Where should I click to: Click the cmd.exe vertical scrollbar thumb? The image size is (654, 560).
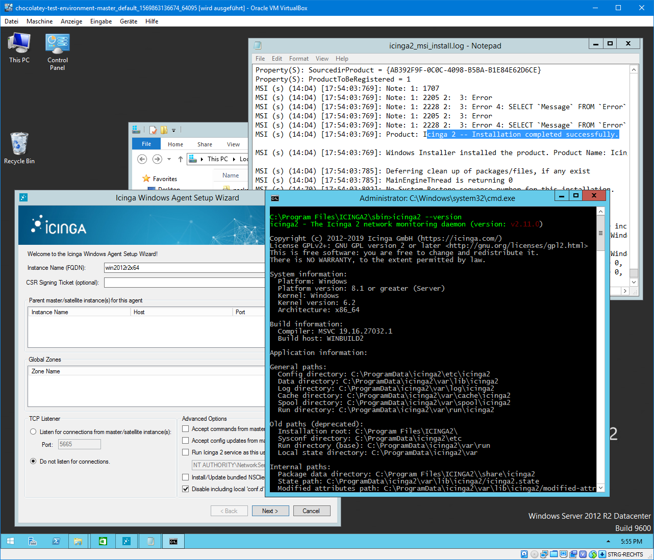click(600, 233)
